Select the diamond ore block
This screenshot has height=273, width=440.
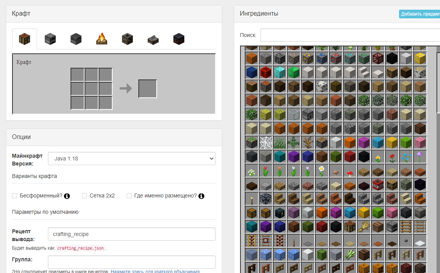[x=350, y=58]
